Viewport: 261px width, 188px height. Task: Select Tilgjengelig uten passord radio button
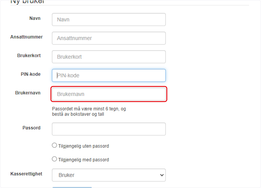pos(54,145)
